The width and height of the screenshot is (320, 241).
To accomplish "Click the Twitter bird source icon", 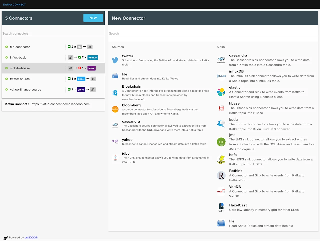I will click(115, 60).
